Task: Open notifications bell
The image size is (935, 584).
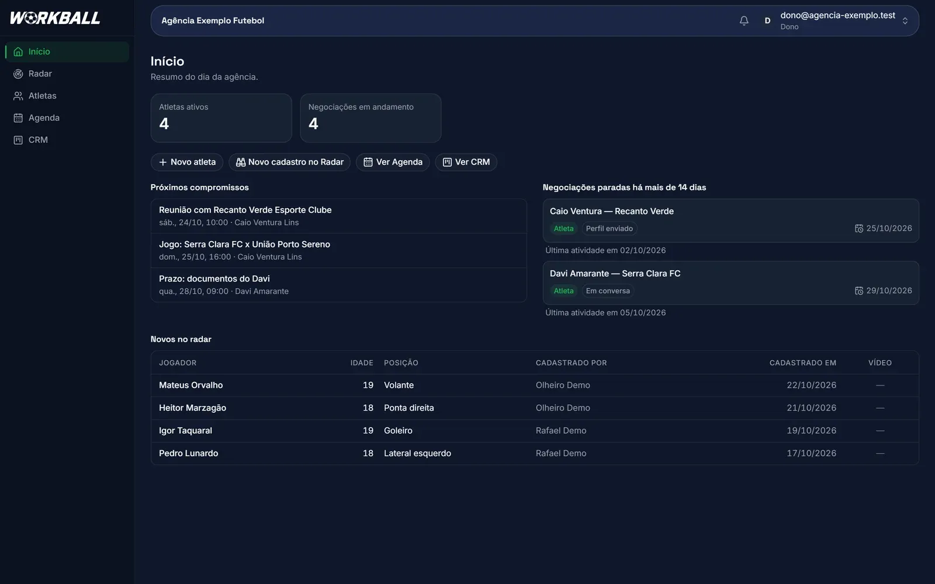Action: tap(744, 20)
